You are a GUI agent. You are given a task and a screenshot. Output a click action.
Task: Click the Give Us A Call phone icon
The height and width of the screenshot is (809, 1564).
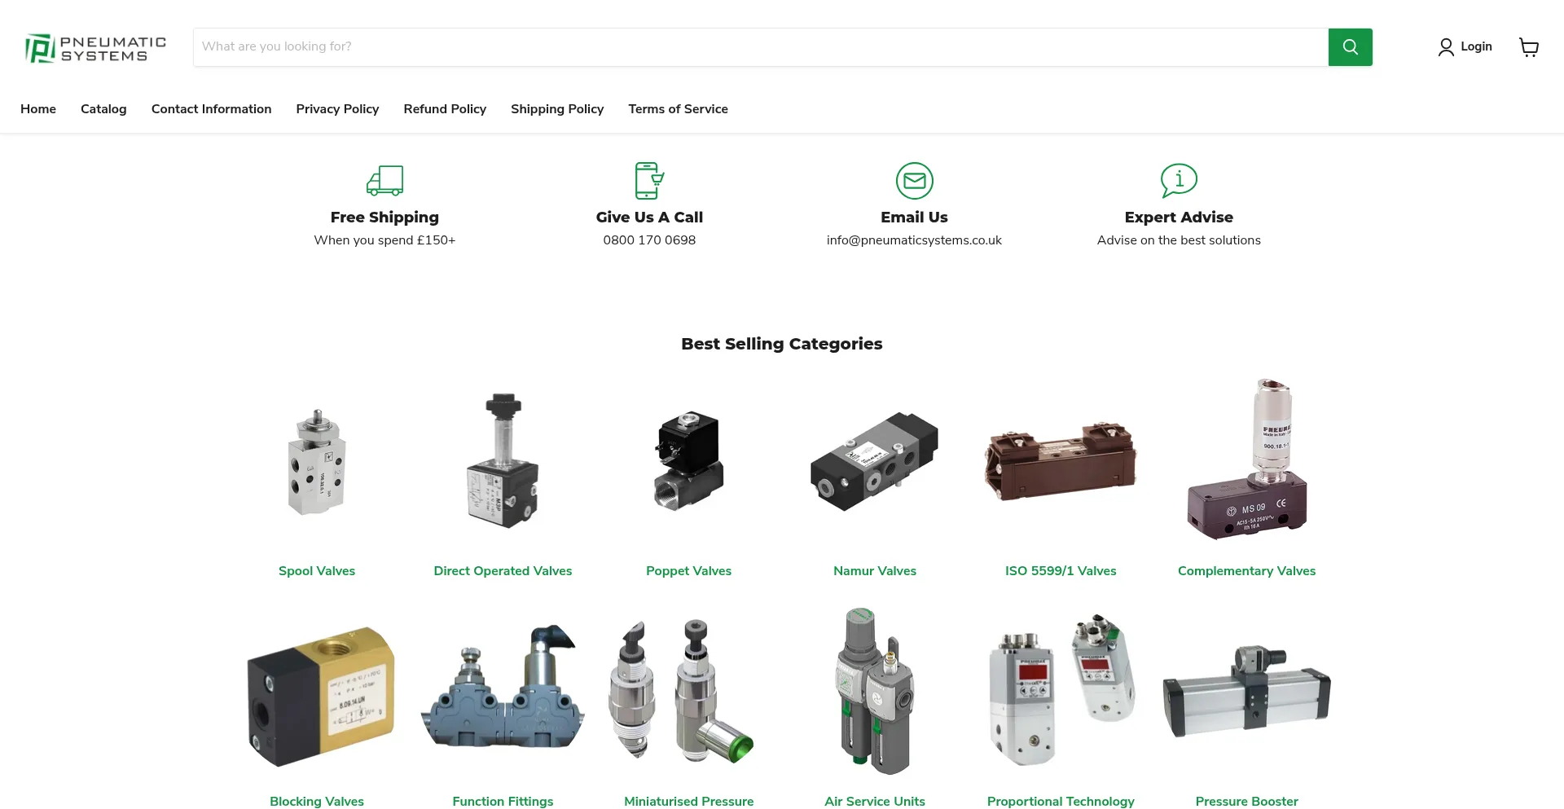click(x=649, y=181)
